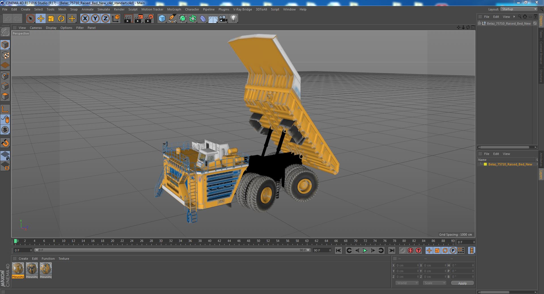The width and height of the screenshot is (544, 294).
Task: Toggle Y axis lock
Action: pyautogui.click(x=95, y=19)
